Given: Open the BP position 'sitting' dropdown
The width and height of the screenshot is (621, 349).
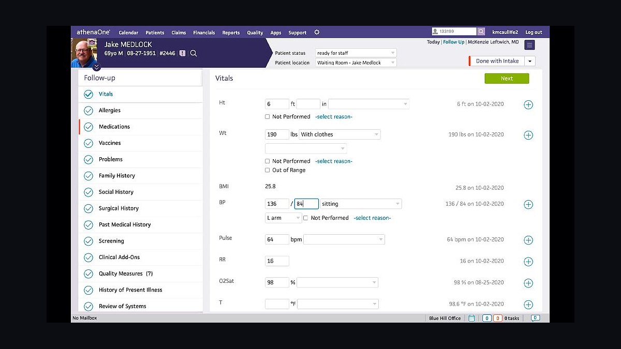Looking at the screenshot, I should (x=361, y=204).
